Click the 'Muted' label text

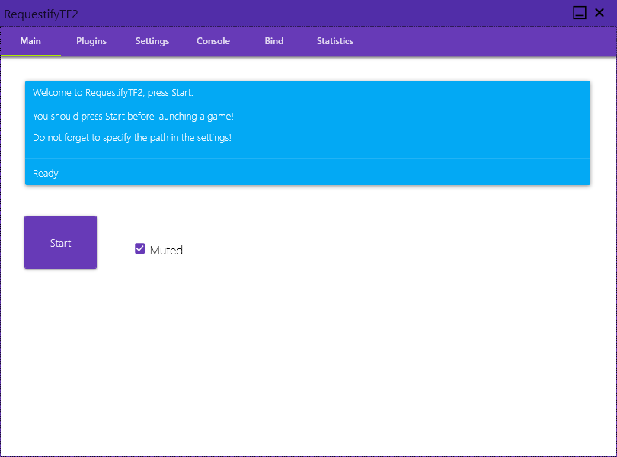[x=166, y=251]
